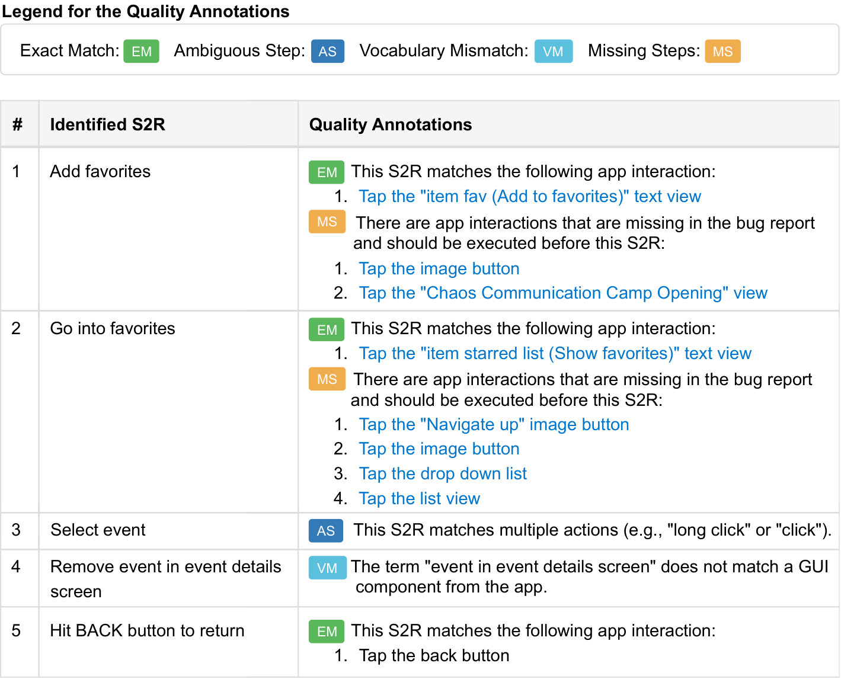Click the EM badge in the Add favorites row
841x679 pixels.
coord(327,172)
